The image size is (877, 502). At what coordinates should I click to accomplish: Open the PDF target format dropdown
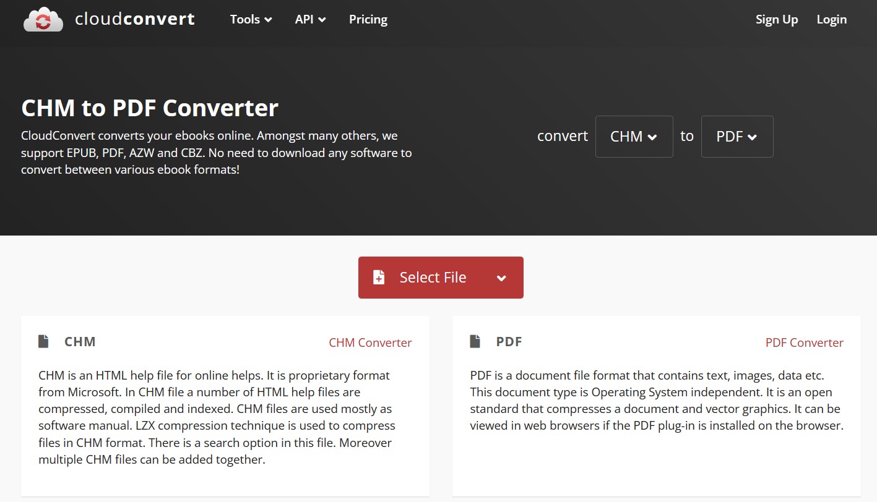coord(737,137)
